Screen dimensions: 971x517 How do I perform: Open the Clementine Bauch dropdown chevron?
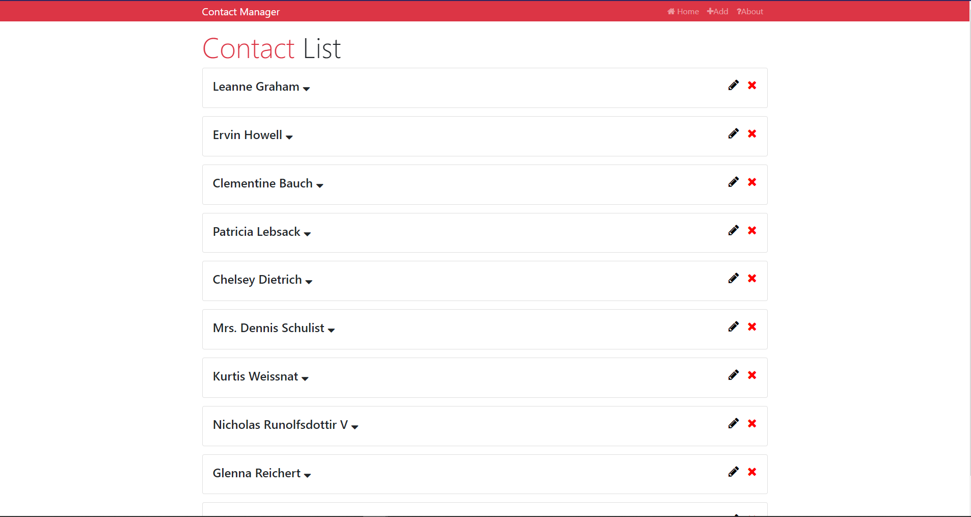pyautogui.click(x=320, y=185)
